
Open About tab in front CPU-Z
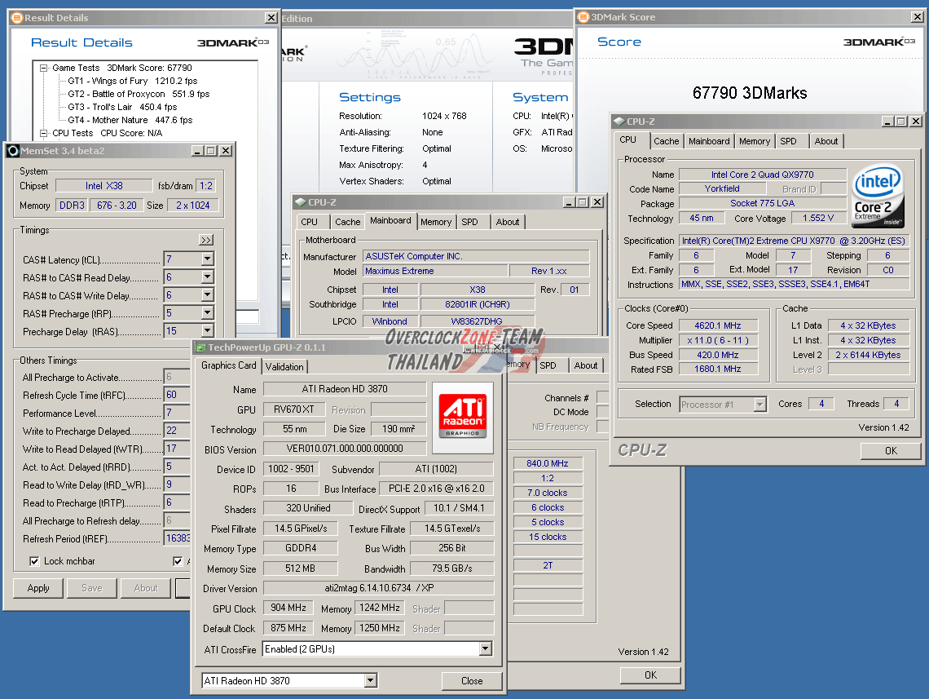pos(826,141)
